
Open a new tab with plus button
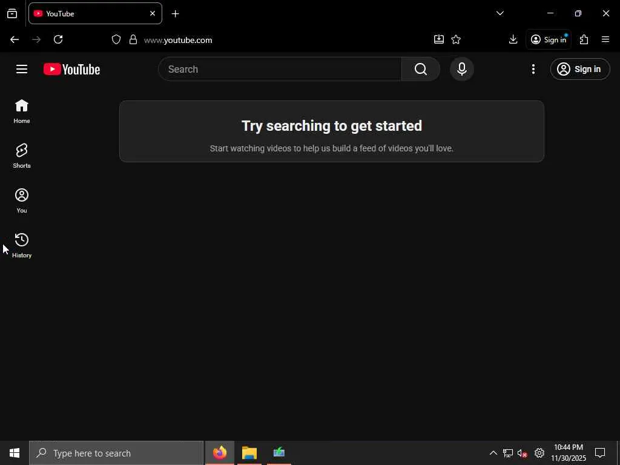[x=175, y=14]
